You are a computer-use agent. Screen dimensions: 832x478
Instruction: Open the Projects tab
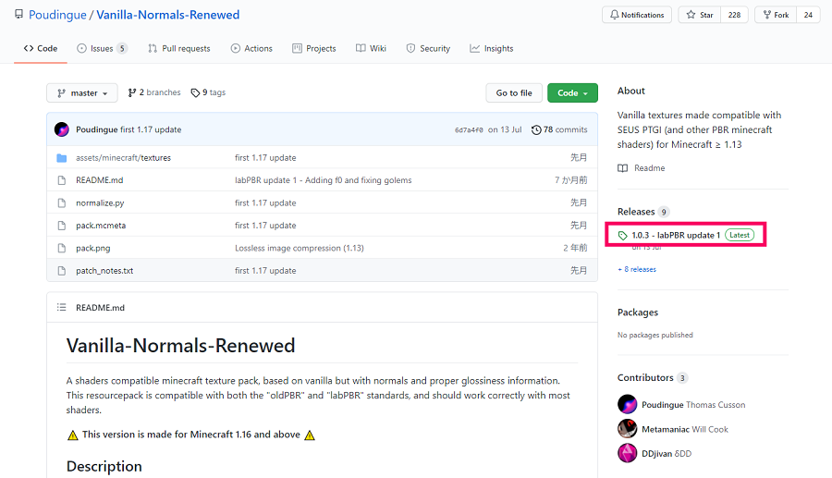tap(314, 48)
